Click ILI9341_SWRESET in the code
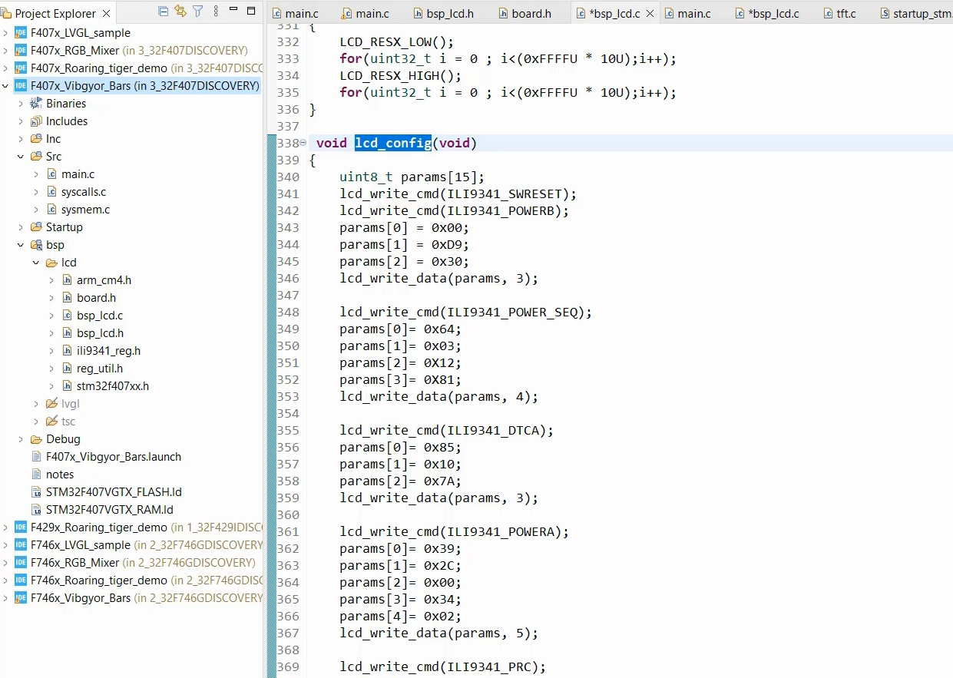The width and height of the screenshot is (953, 678). click(x=505, y=194)
